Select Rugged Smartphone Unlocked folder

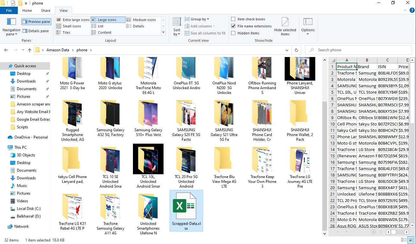coord(72,120)
